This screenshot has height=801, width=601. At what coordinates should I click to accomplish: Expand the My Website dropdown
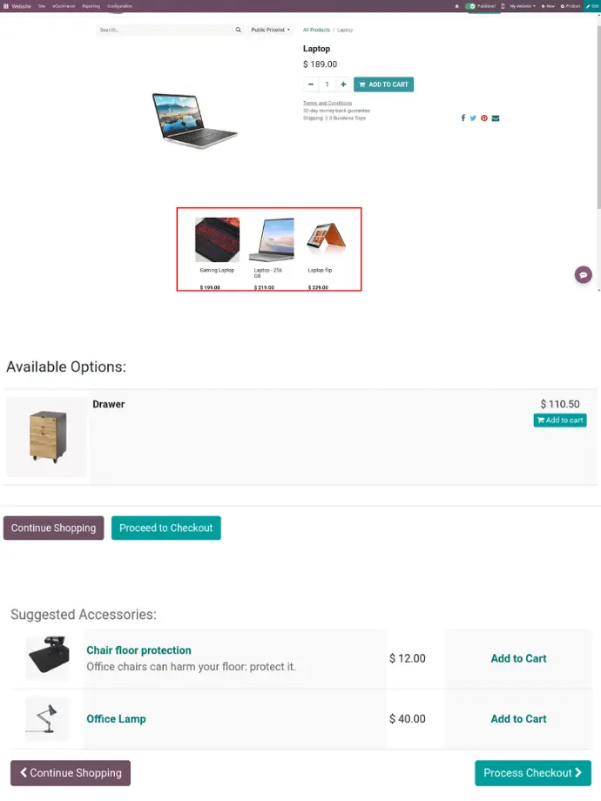(523, 6)
